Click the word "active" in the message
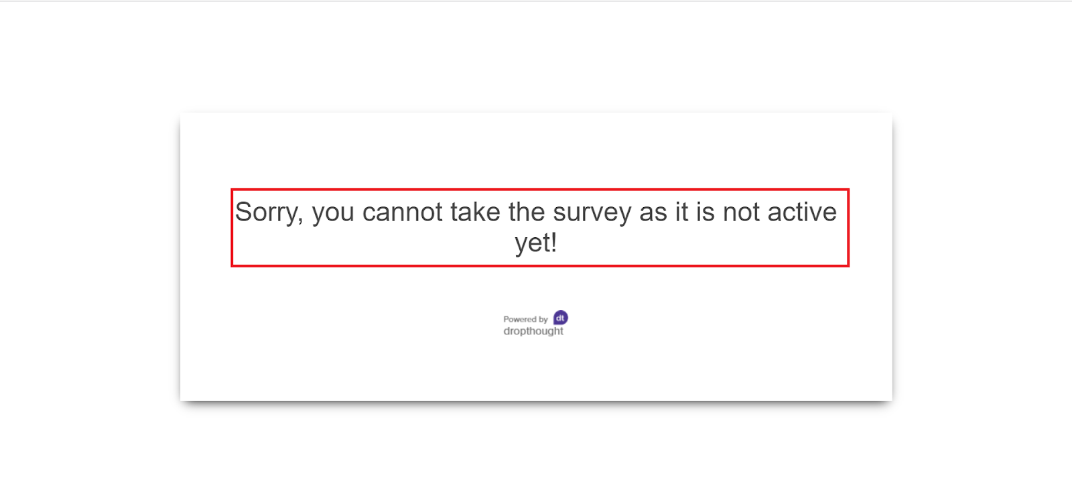Viewport: 1072px width, 504px height. coord(802,212)
